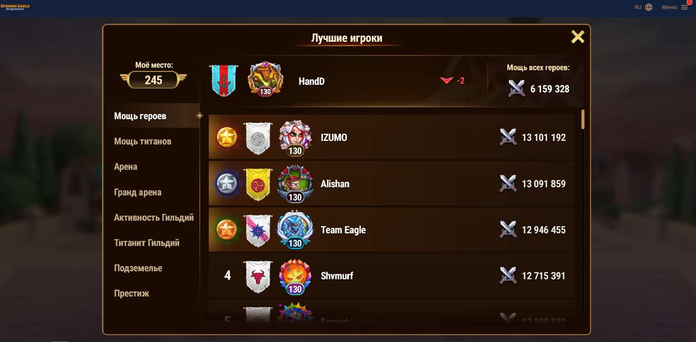This screenshot has height=342, width=696.
Task: Click the bronze star third-place medal
Action: pyautogui.click(x=227, y=230)
